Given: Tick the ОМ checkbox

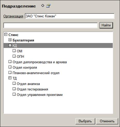Looking at the screenshot, I should pyautogui.click(x=14, y=51).
